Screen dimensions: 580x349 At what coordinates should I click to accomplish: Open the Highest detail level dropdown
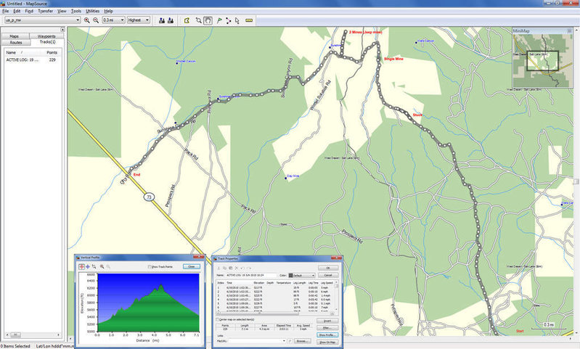pos(147,20)
